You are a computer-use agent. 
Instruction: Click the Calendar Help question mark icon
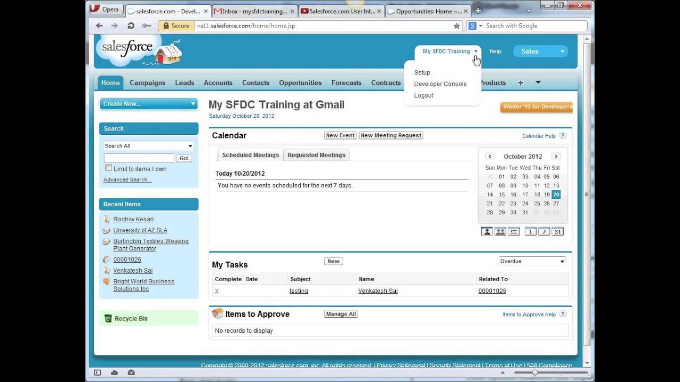point(563,136)
